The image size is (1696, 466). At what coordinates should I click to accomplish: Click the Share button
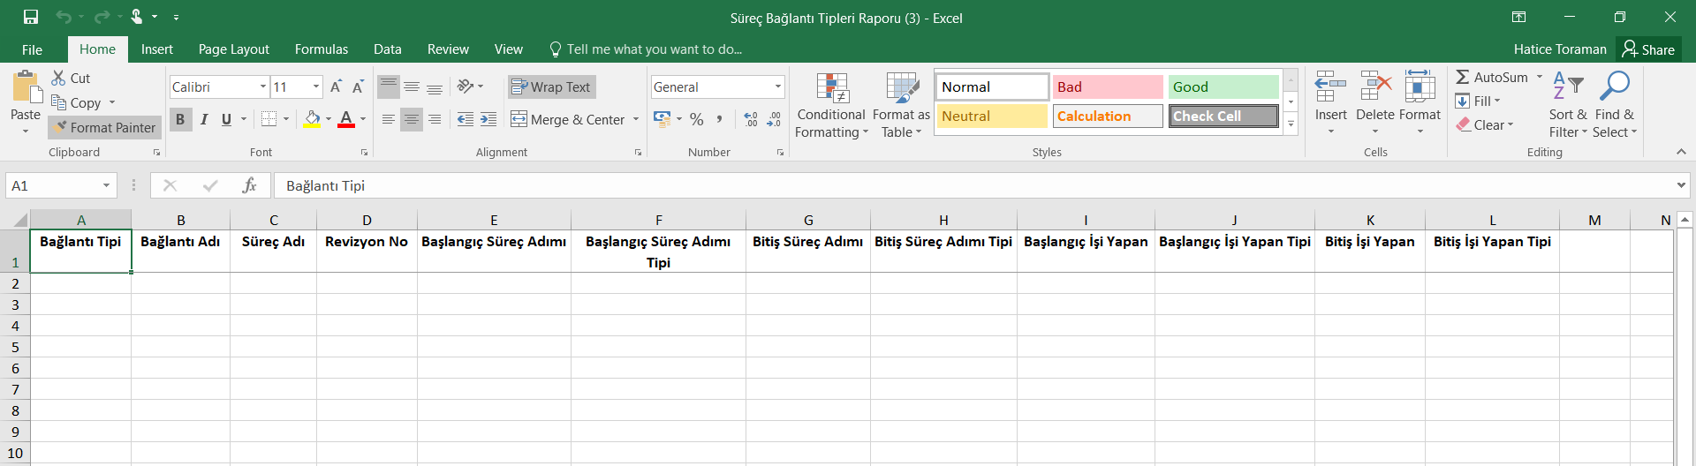click(x=1648, y=49)
